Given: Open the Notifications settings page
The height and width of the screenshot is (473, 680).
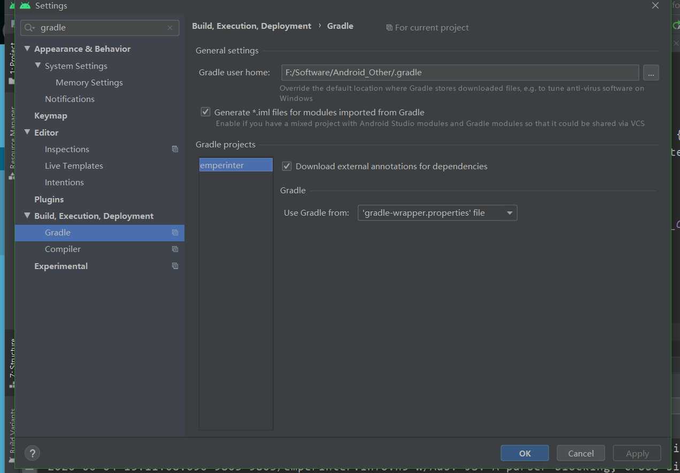Looking at the screenshot, I should [x=69, y=99].
